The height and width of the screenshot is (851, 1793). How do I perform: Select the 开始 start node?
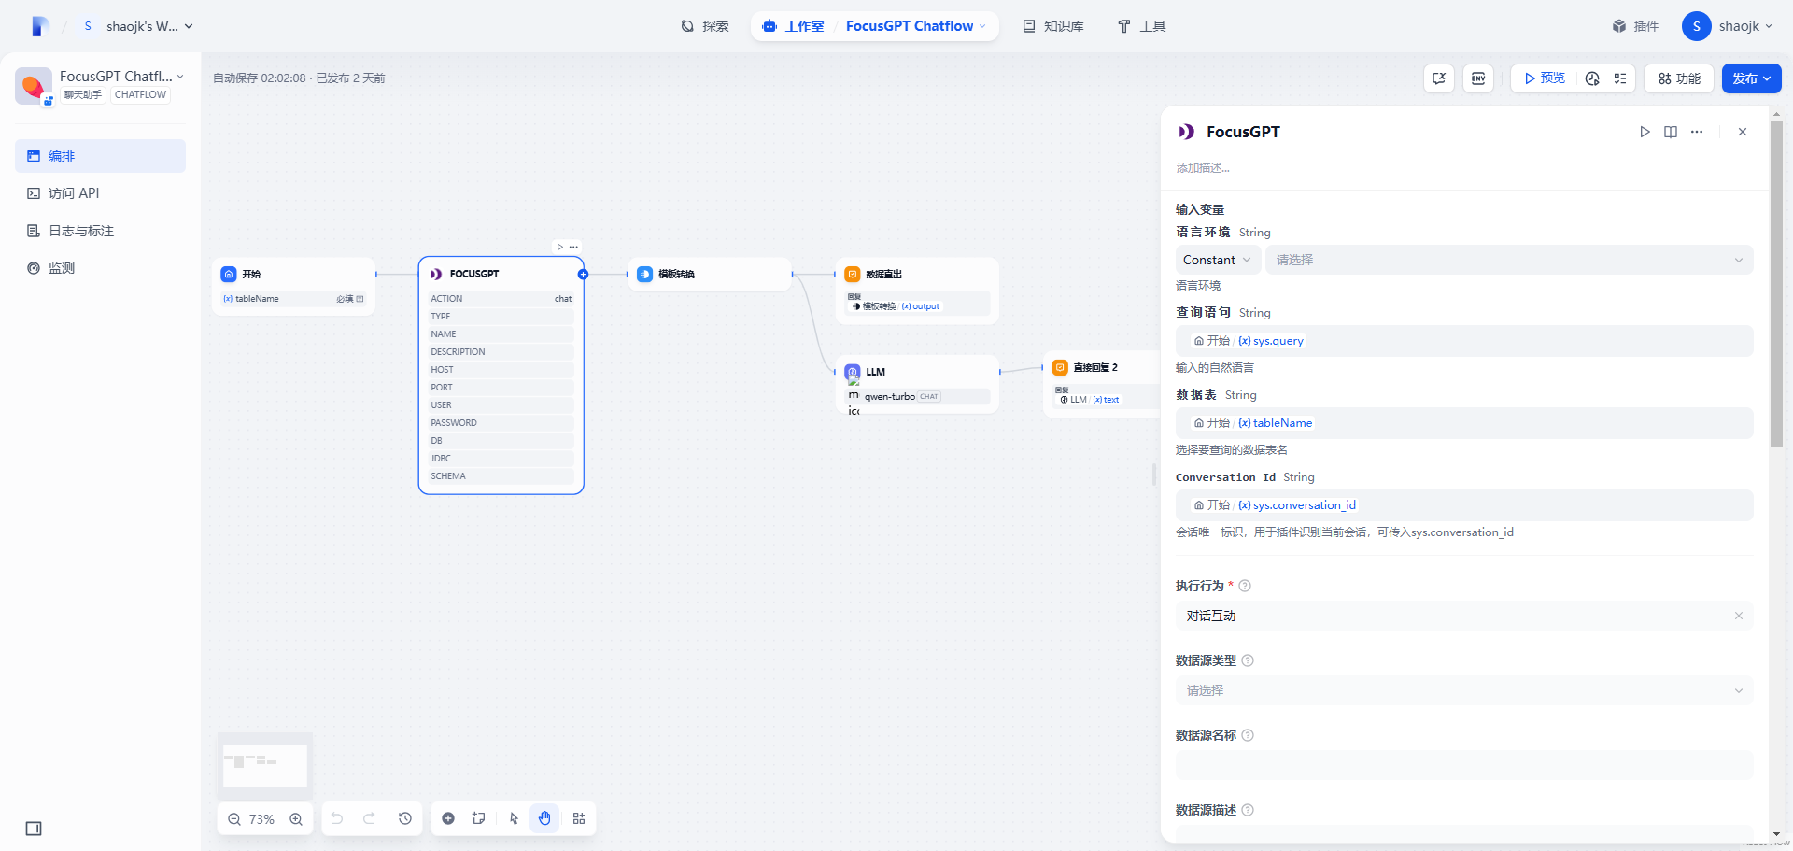click(x=293, y=286)
